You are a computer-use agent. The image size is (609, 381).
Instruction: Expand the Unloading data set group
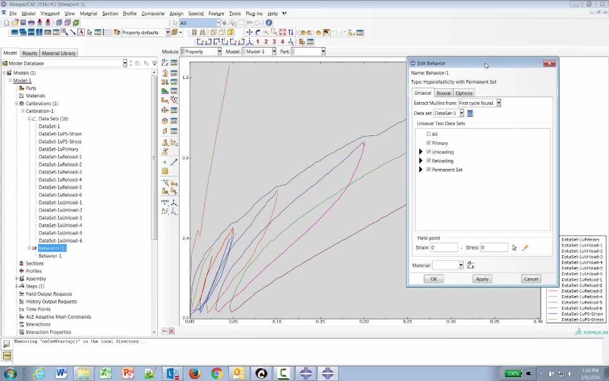point(421,152)
